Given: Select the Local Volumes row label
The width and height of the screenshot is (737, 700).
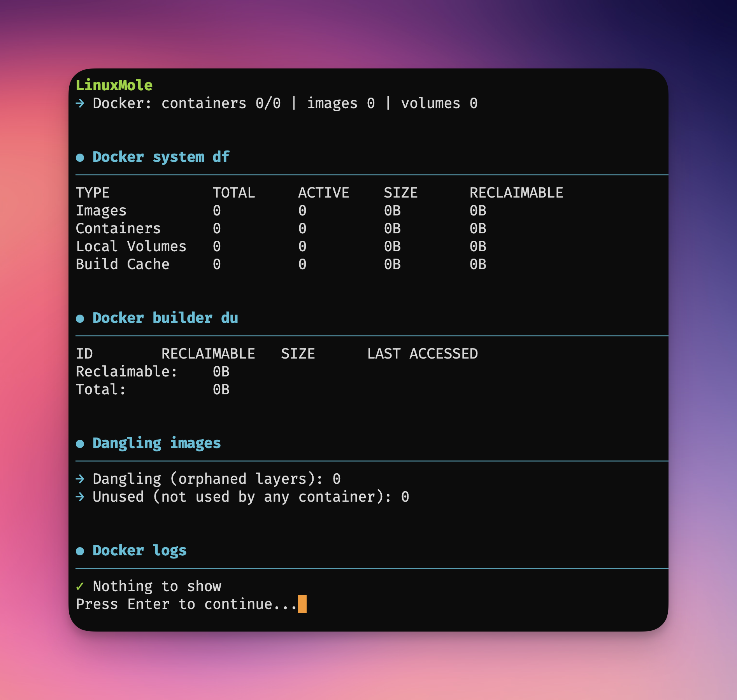Looking at the screenshot, I should click(131, 247).
